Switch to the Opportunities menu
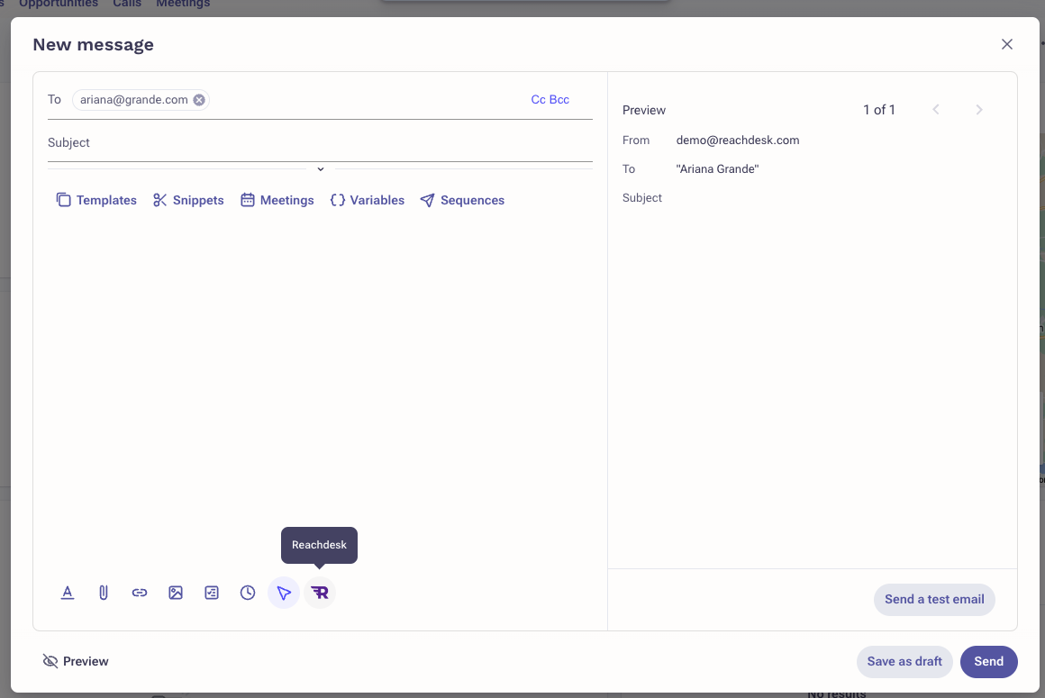Image resolution: width=1045 pixels, height=698 pixels. tap(58, 4)
